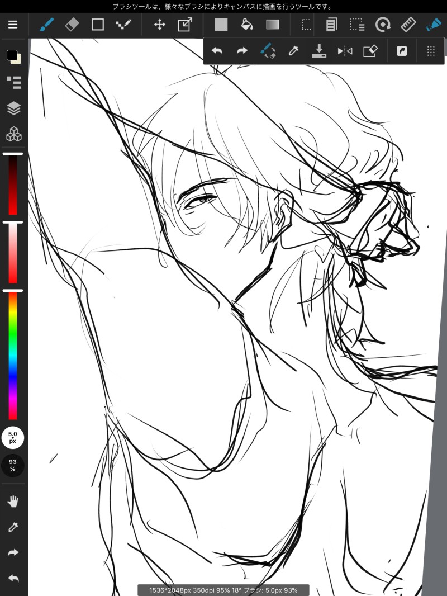Open the materials cubes panel
This screenshot has width=447, height=596.
pos(14,134)
